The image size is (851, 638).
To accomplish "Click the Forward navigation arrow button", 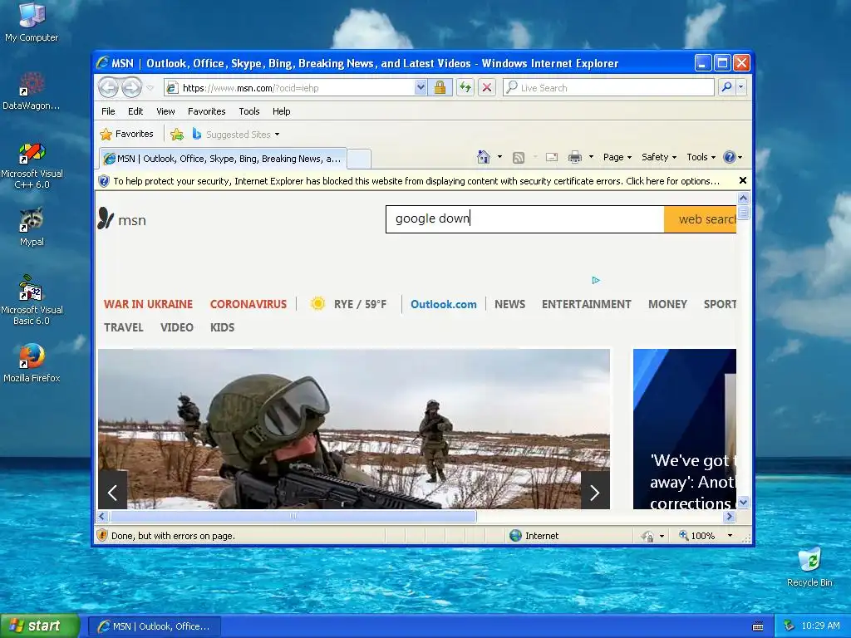I will 131,87.
